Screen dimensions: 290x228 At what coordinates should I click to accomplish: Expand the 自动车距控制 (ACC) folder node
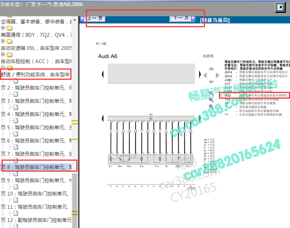pos(3,54)
